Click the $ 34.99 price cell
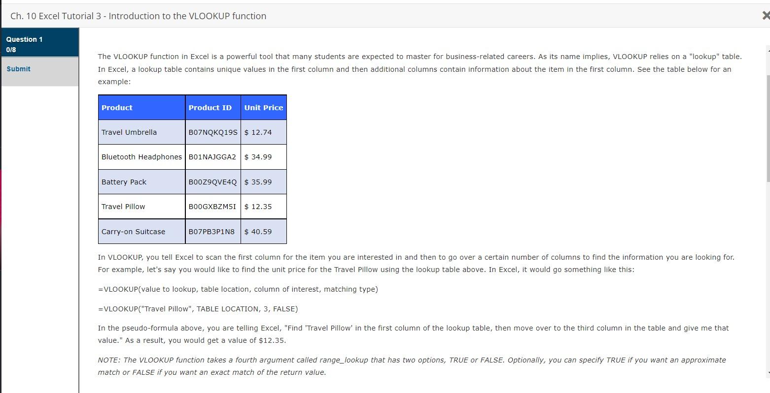The image size is (770, 393). point(264,157)
